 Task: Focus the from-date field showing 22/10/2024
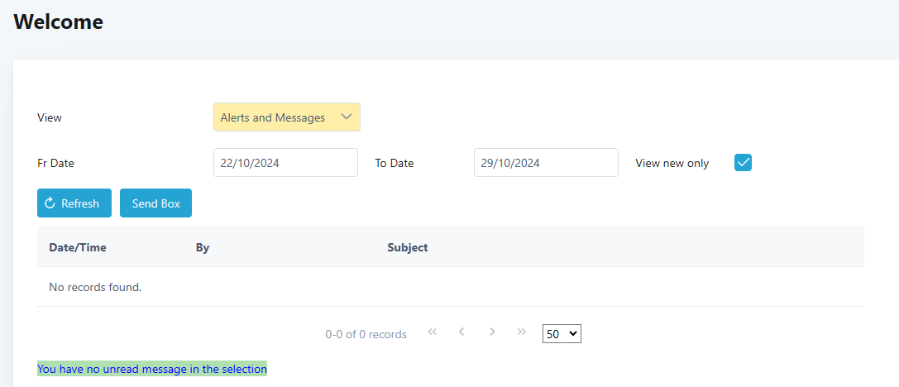click(285, 163)
